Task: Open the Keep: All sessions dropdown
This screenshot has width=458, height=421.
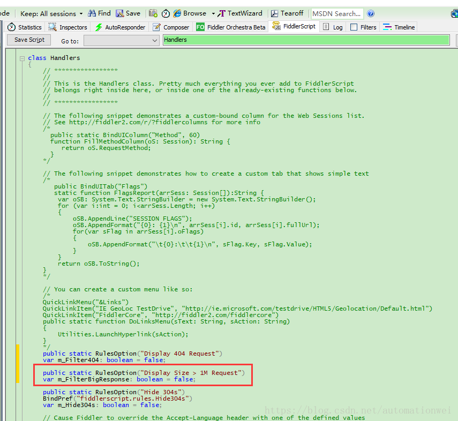Action: pyautogui.click(x=51, y=14)
